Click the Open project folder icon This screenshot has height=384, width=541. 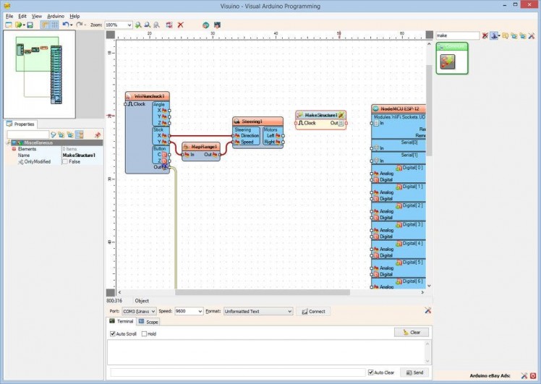[19, 25]
